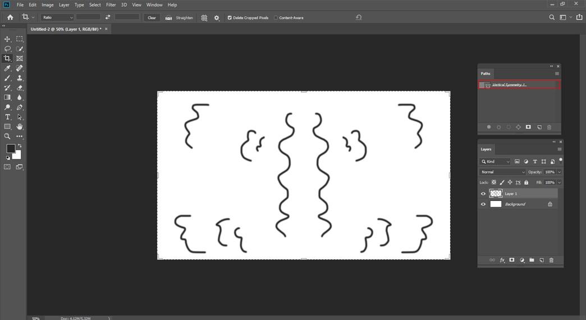Select the History Brush tool
Viewport: 586px width, 320px height.
point(7,88)
